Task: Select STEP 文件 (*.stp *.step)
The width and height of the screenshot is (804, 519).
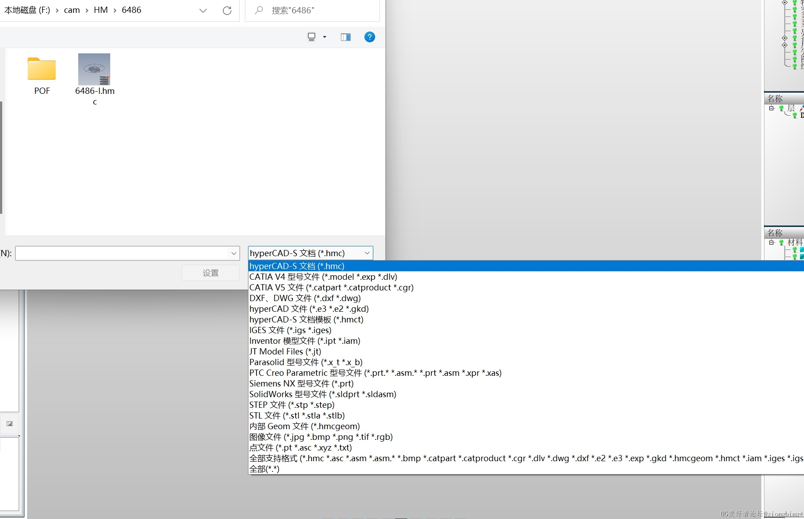Action: click(526, 405)
